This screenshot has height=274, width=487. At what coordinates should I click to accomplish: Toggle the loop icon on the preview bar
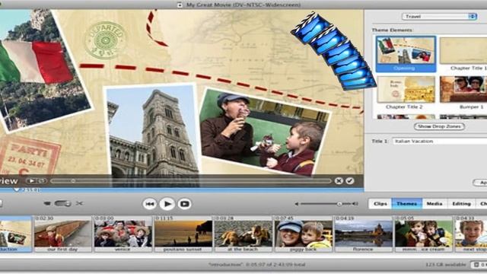pyautogui.click(x=42, y=181)
